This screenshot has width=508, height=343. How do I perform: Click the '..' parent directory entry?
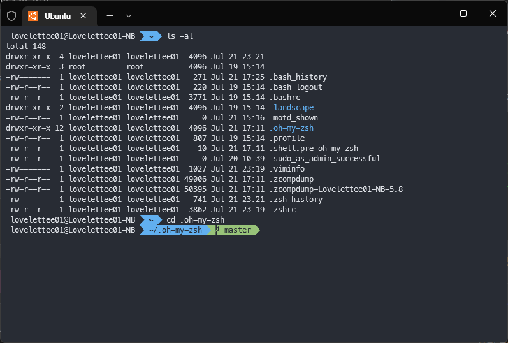[x=273, y=67]
